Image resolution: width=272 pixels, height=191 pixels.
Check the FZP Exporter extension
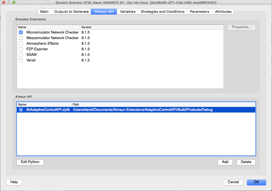click(x=21, y=49)
